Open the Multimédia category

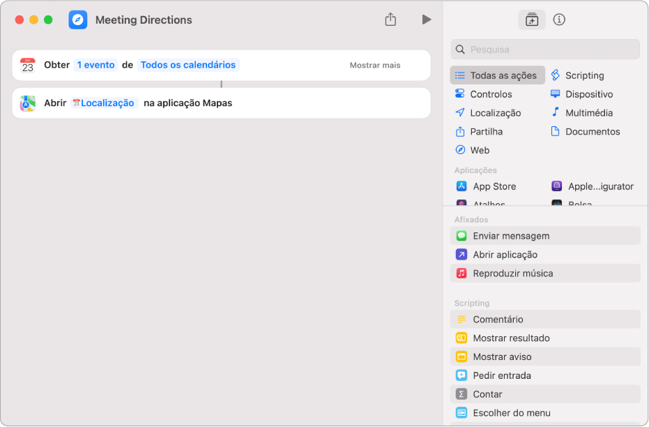click(581, 112)
